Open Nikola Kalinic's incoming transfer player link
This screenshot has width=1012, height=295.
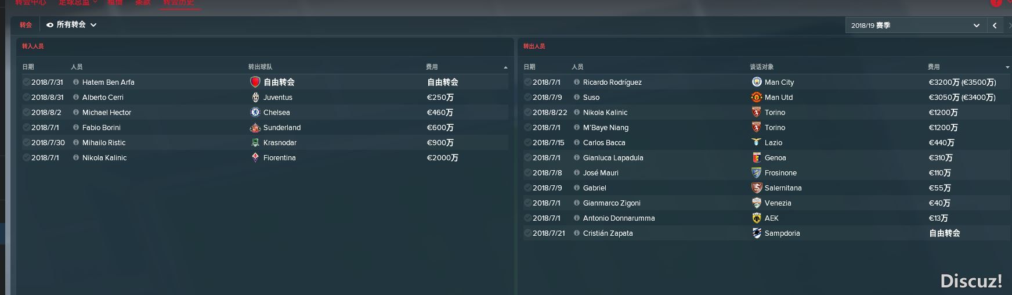104,157
